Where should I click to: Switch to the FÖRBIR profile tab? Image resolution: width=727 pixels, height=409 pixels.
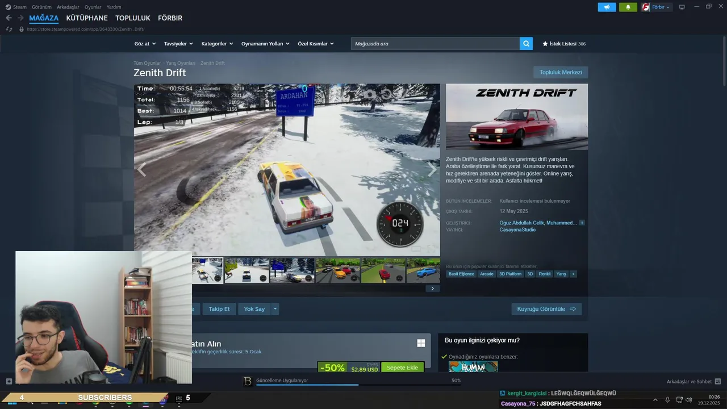(x=170, y=18)
